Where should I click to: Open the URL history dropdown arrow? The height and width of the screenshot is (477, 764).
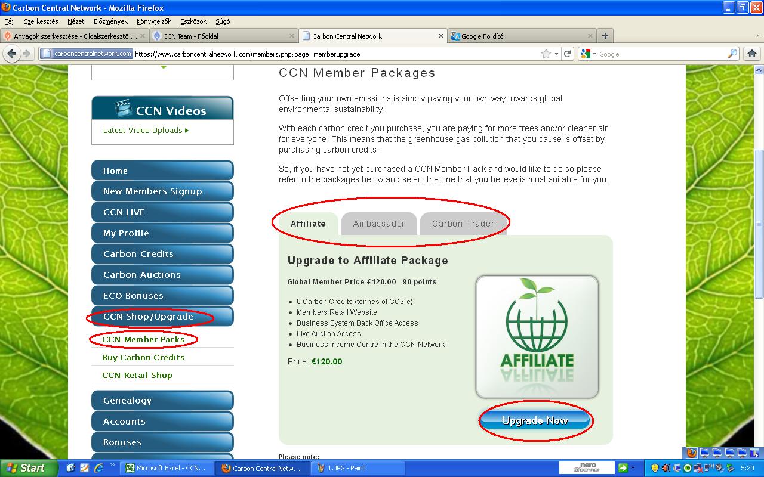pyautogui.click(x=556, y=54)
